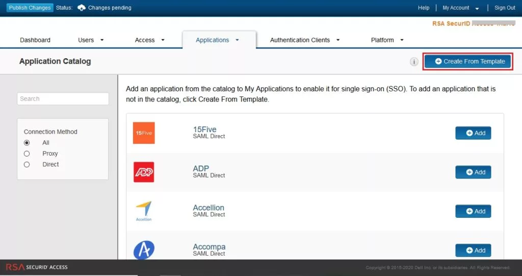Image resolution: width=522 pixels, height=276 pixels.
Task: Select the All connection method radio
Action: (x=27, y=143)
